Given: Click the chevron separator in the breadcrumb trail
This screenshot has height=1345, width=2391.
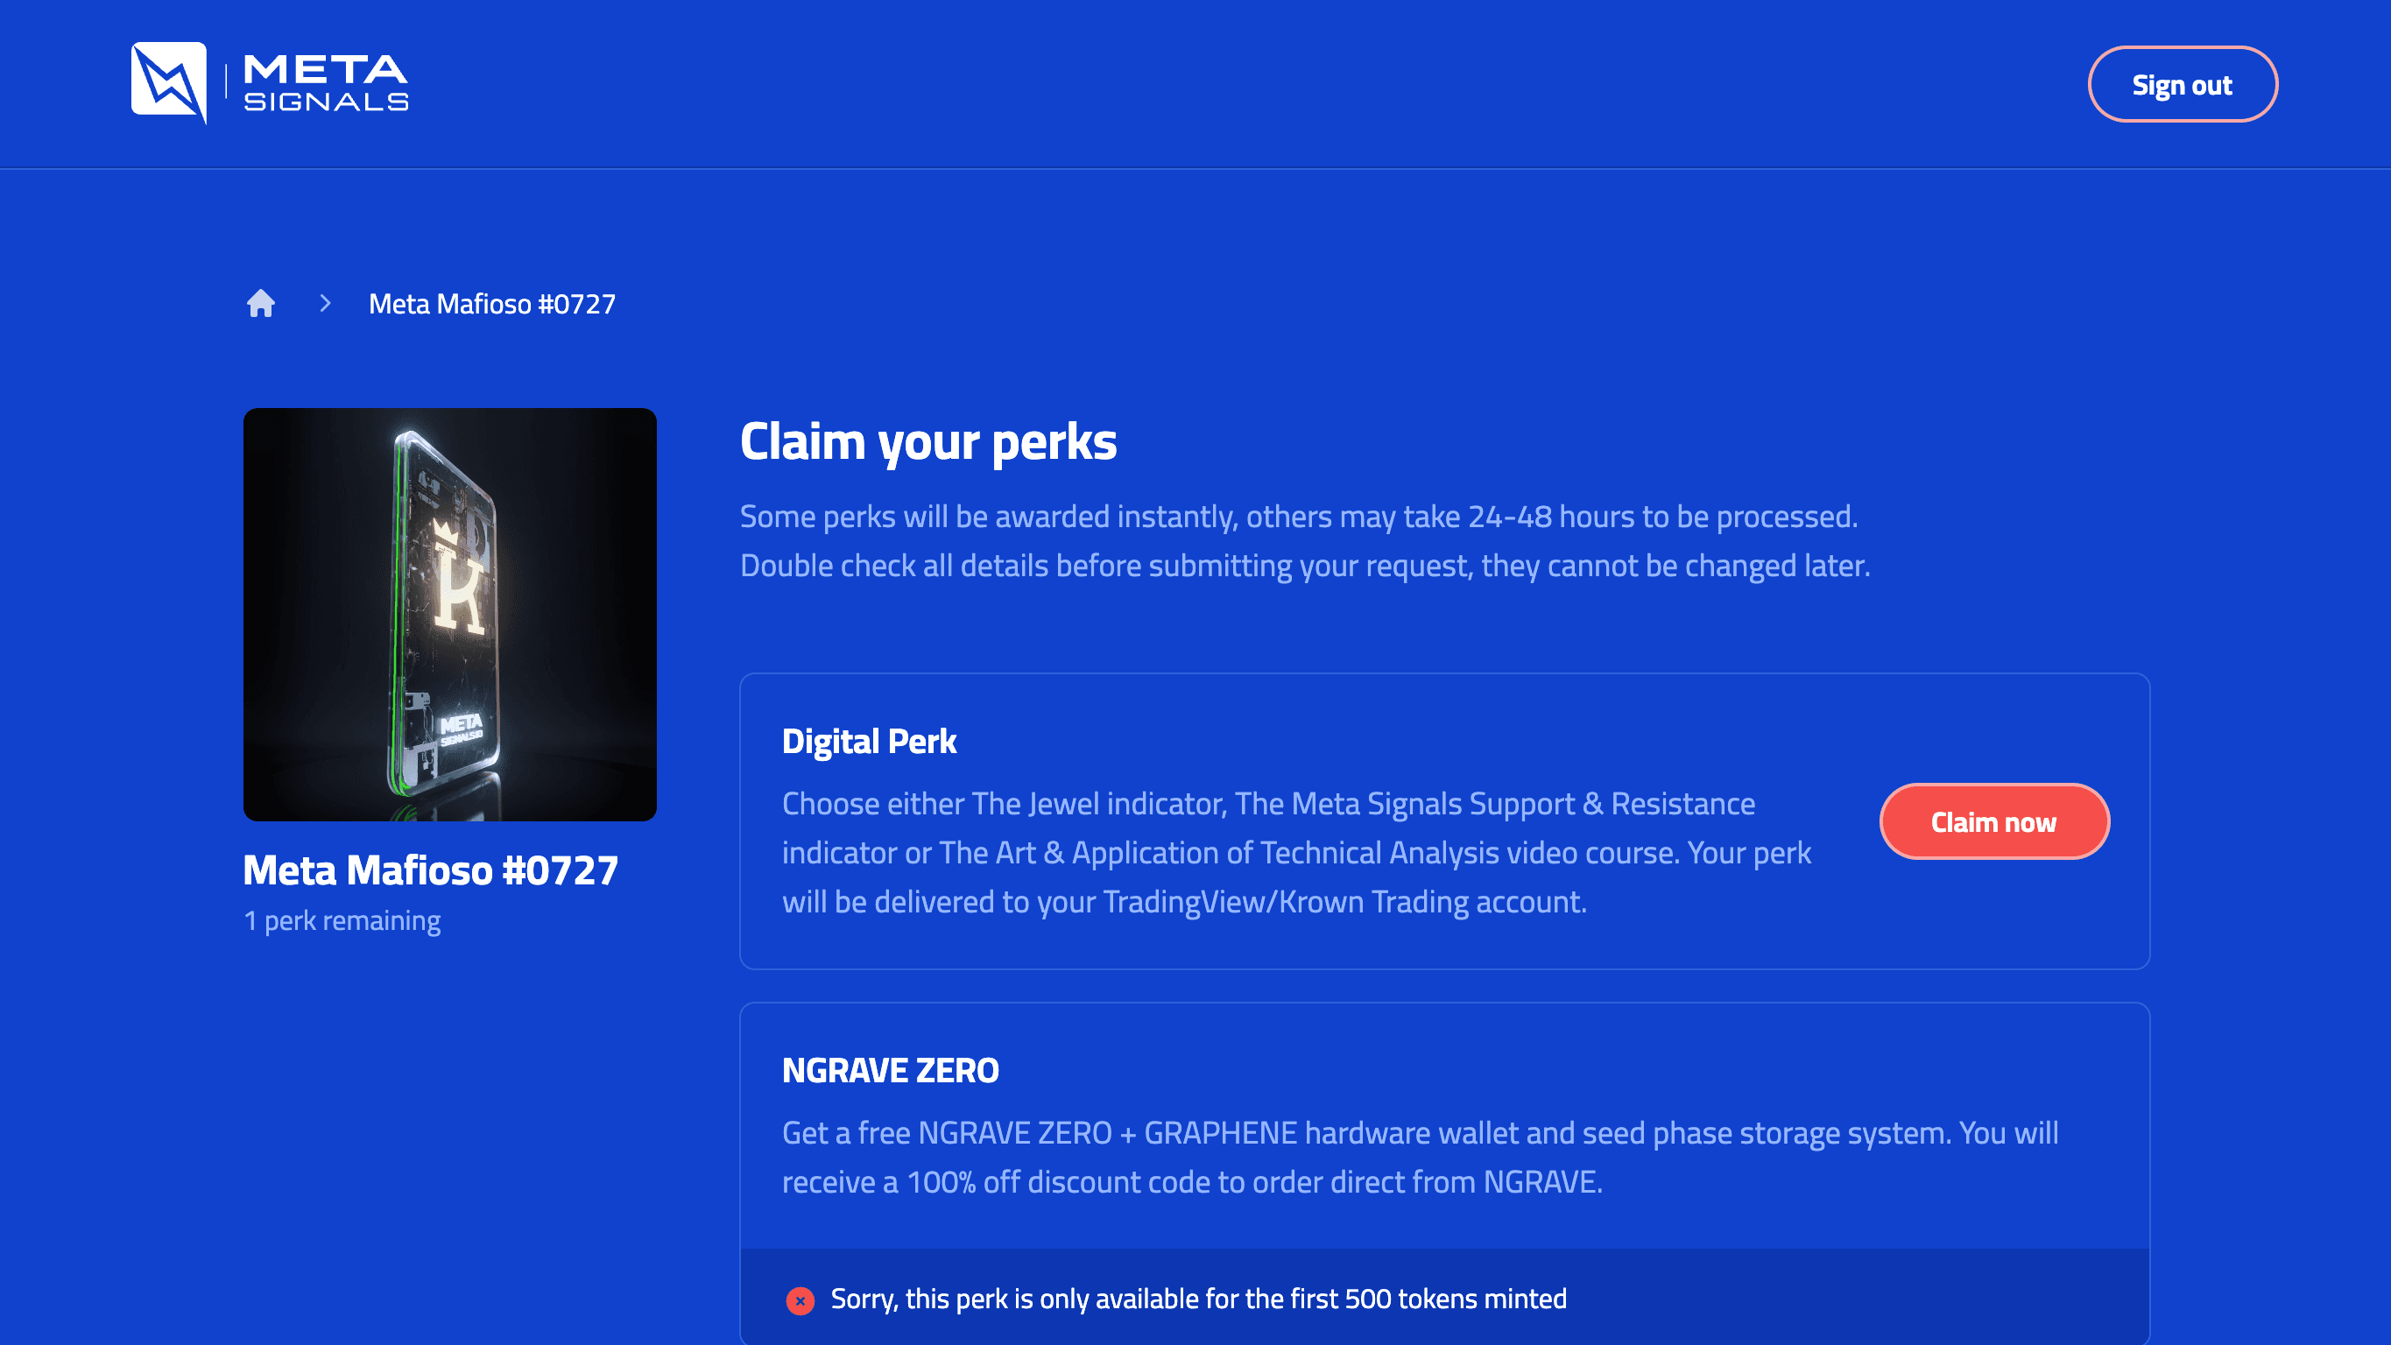Looking at the screenshot, I should pos(324,303).
